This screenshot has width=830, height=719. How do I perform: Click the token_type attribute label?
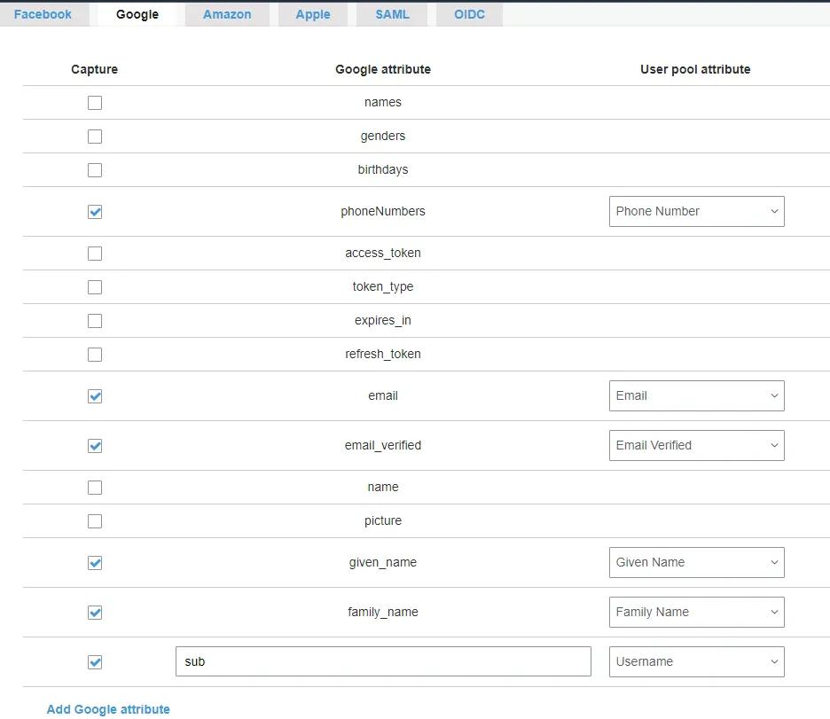[383, 286]
